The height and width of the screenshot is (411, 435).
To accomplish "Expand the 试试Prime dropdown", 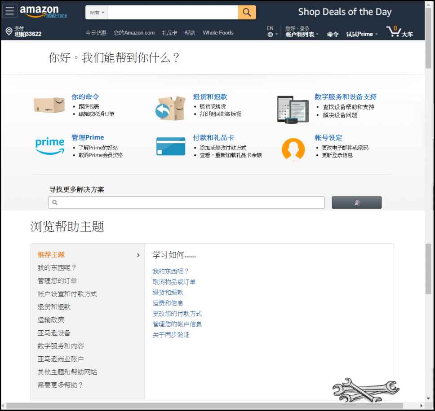I will 362,34.
